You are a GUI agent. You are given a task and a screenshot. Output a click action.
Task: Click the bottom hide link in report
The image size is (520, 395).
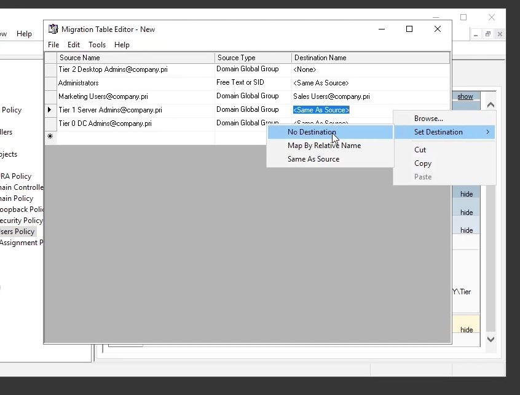[x=467, y=330]
